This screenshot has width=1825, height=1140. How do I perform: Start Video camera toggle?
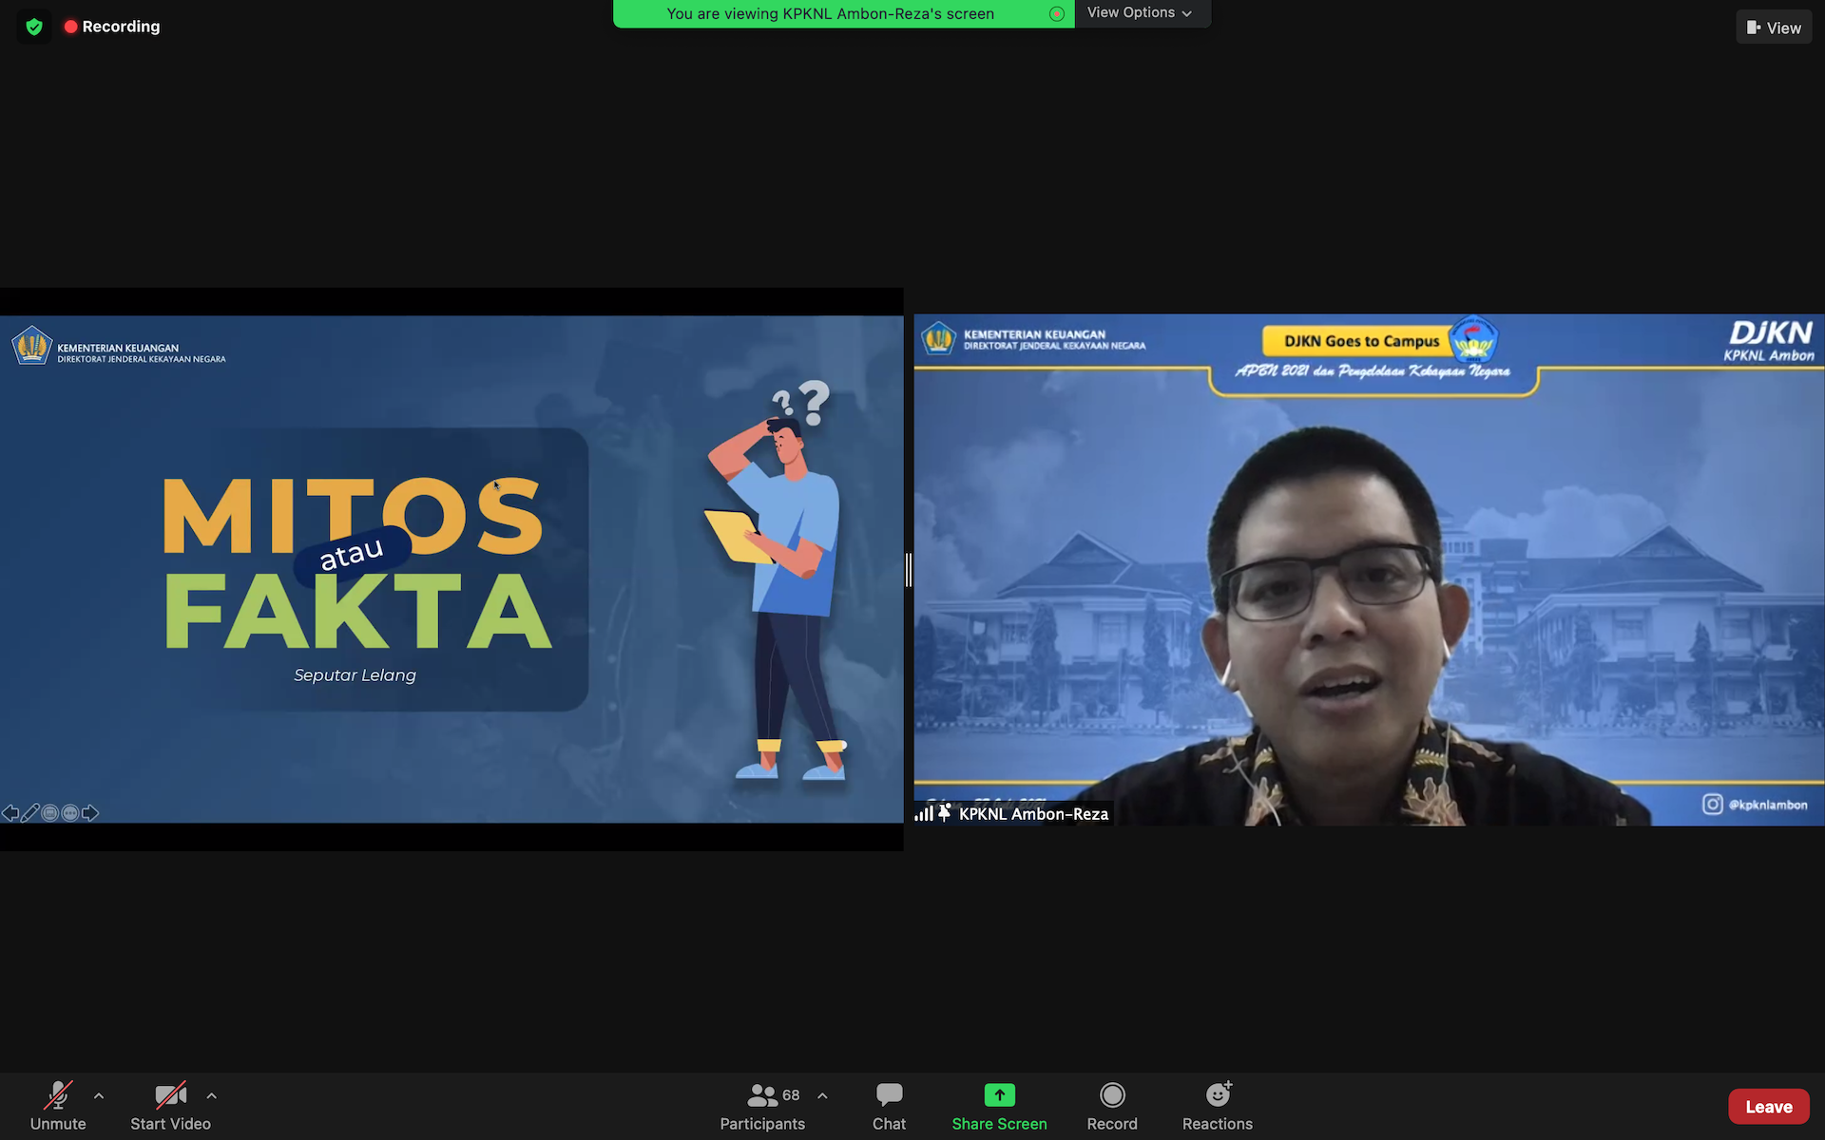click(170, 1107)
